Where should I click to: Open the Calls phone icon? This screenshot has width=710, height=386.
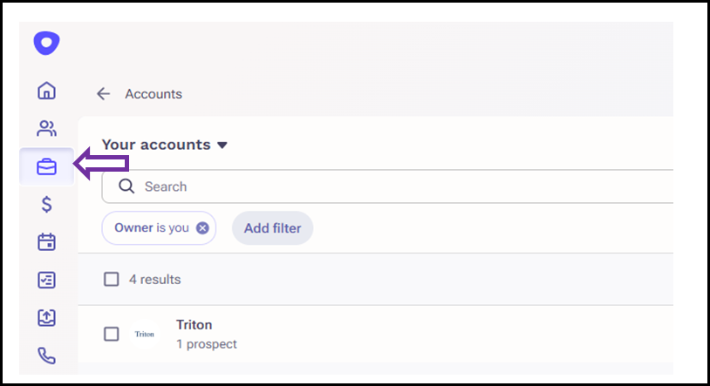(46, 356)
